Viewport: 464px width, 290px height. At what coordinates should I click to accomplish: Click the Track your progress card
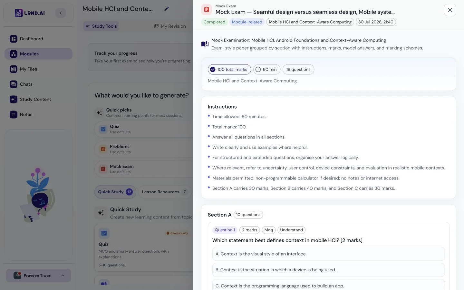click(x=141, y=57)
